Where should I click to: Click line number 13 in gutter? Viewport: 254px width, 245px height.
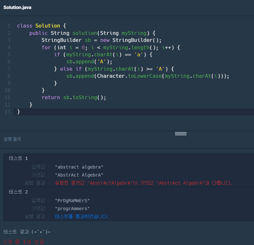(7, 112)
